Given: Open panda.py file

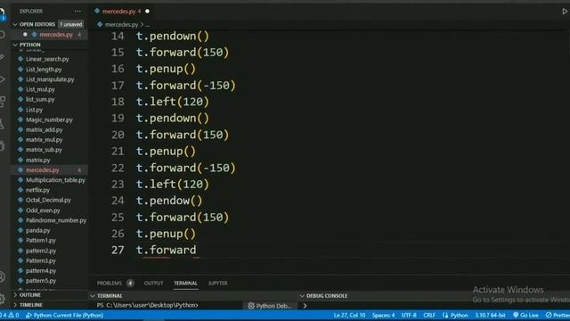Looking at the screenshot, I should click(x=37, y=230).
